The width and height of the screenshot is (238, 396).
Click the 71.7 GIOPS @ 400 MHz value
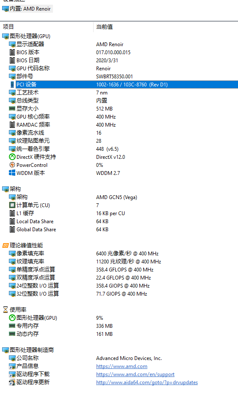pos(122,294)
